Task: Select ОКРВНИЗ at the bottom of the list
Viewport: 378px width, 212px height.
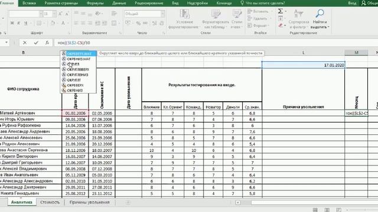Action: coord(79,91)
